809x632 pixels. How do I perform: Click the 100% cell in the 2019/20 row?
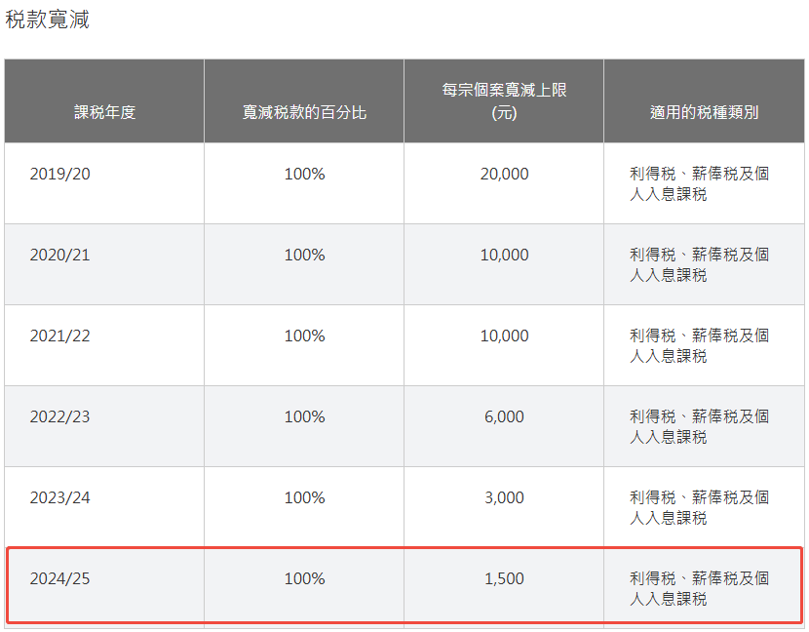[304, 174]
